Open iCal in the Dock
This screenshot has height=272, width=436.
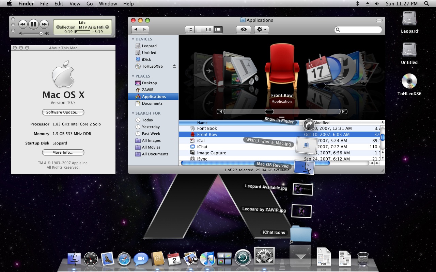pyautogui.click(x=174, y=259)
